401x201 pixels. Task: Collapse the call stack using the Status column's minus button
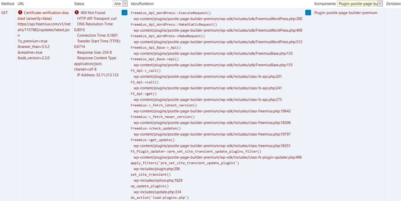(x=124, y=13)
